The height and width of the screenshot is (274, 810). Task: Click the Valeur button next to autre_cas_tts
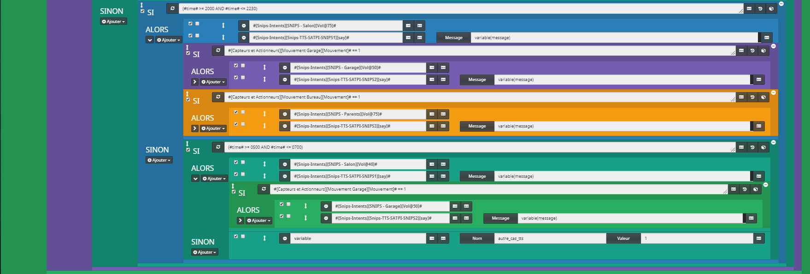click(623, 239)
